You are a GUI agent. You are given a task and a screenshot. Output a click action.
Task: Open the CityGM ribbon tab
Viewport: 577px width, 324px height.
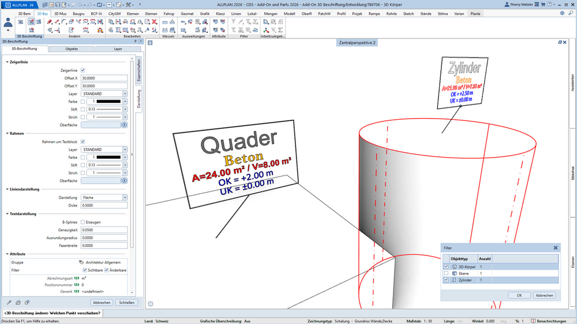click(x=114, y=14)
